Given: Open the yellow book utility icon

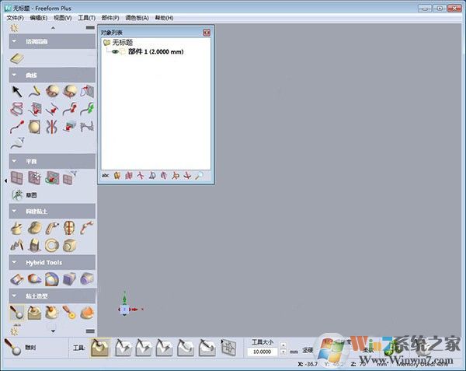Looking at the screenshot, I should pos(17,58).
